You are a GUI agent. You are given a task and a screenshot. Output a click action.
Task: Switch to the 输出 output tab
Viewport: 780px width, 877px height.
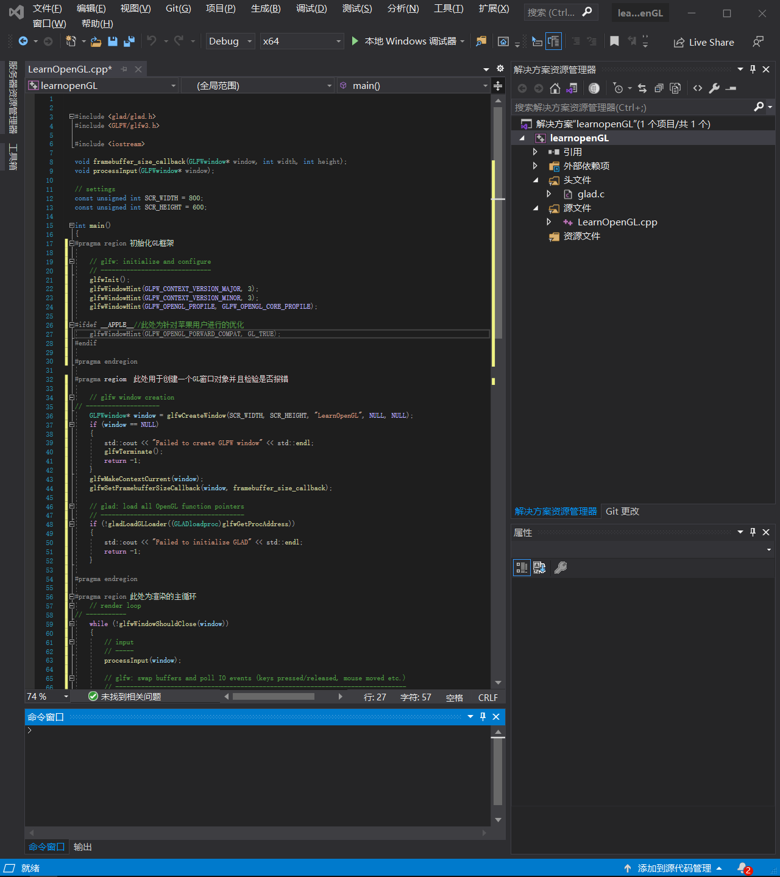(82, 847)
